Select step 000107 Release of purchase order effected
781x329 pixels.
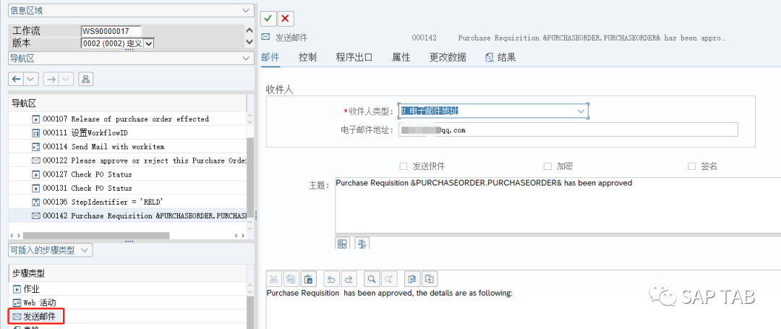coord(127,119)
